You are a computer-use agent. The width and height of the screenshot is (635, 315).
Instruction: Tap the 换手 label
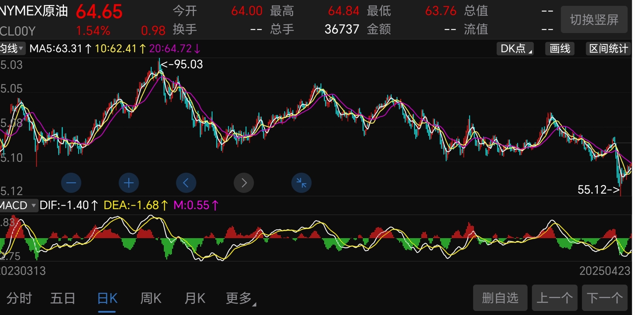click(185, 29)
